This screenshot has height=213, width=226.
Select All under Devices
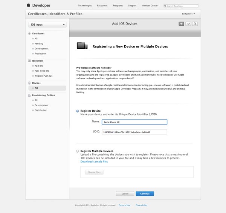[x=47, y=88]
